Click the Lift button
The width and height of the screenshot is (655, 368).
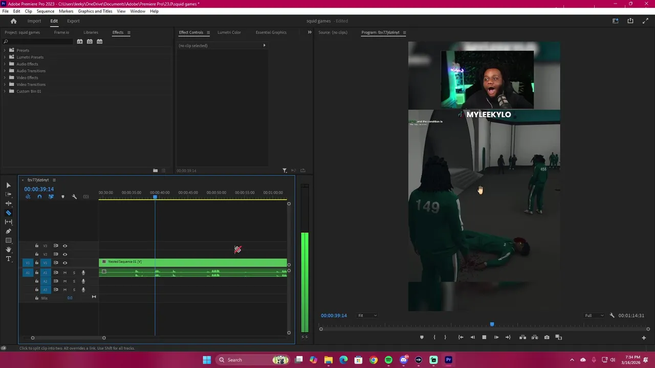[522, 337]
